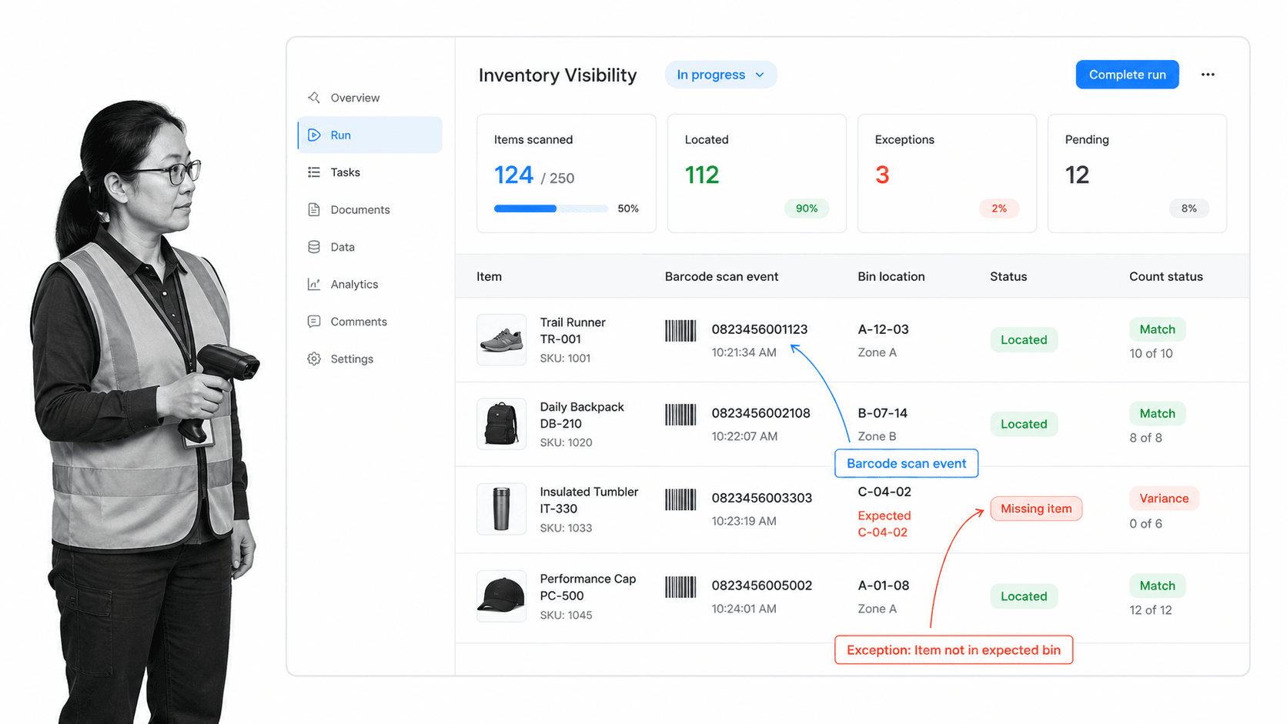The width and height of the screenshot is (1287, 724).
Task: Click the barcode icon for Performance Cap
Action: 680,587
